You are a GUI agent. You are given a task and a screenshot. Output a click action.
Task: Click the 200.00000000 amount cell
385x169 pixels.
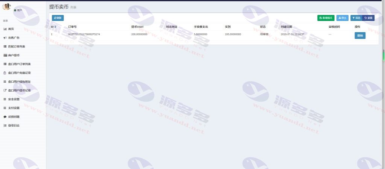point(139,34)
